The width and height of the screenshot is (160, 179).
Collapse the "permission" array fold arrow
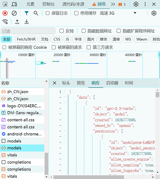pyautogui.click(x=64, y=131)
